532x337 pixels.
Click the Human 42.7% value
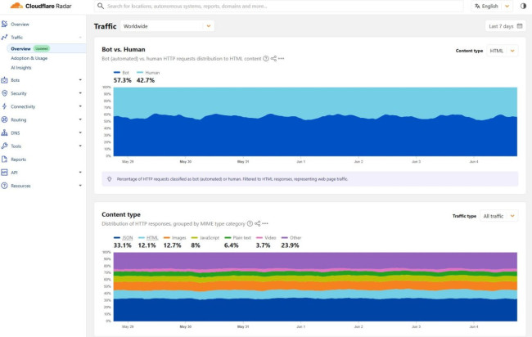pyautogui.click(x=146, y=80)
